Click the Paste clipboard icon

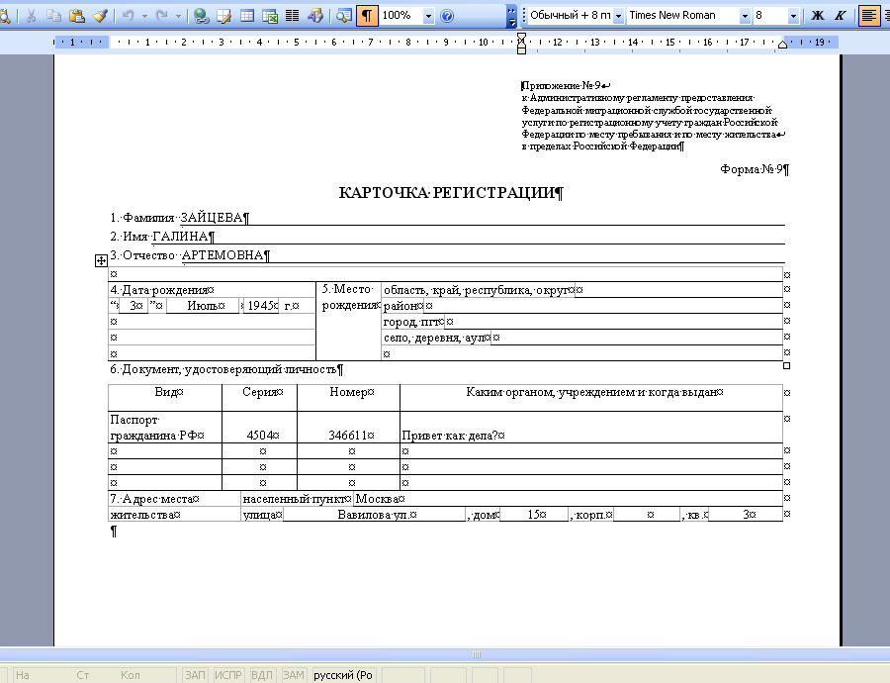[76, 15]
